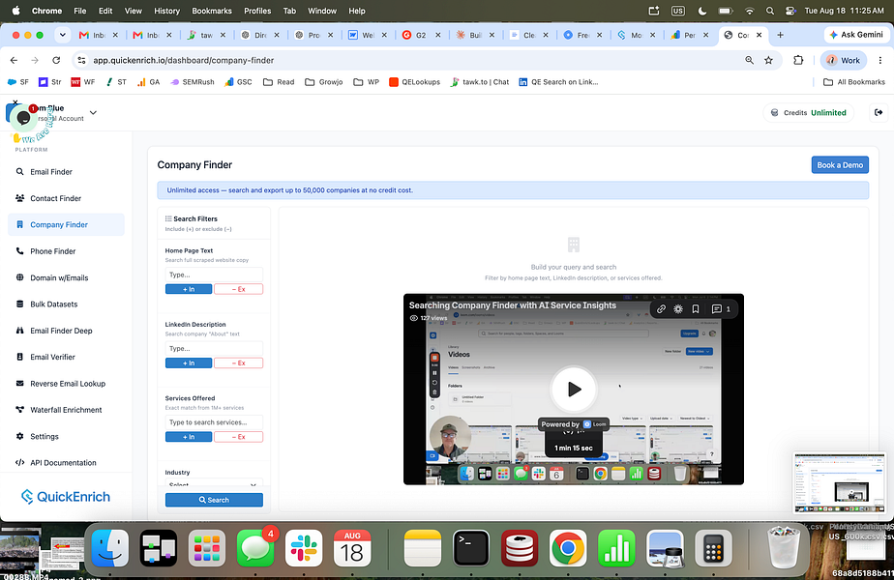This screenshot has width=894, height=580.
Task: Open Spotlight search in menu bar
Action: tap(770, 11)
